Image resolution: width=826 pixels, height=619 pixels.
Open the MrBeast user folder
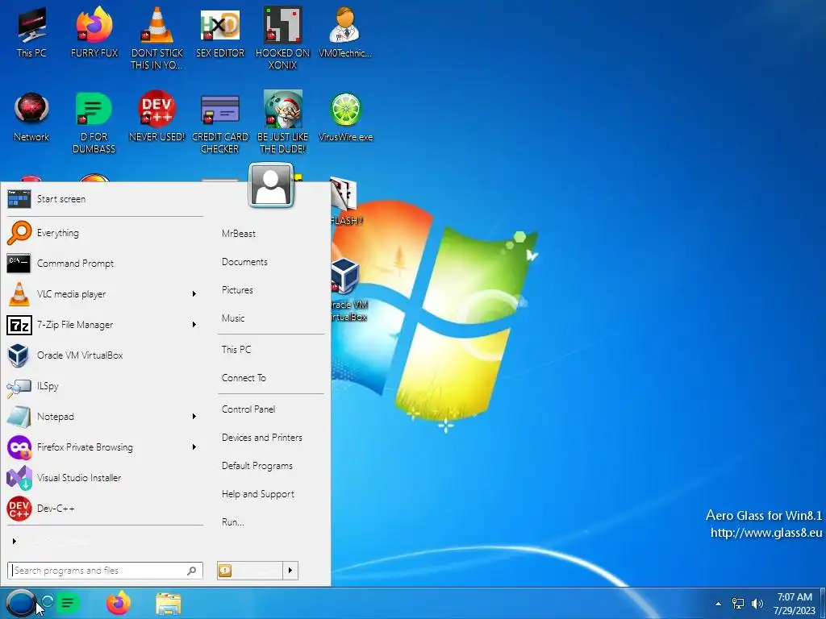[x=238, y=233]
